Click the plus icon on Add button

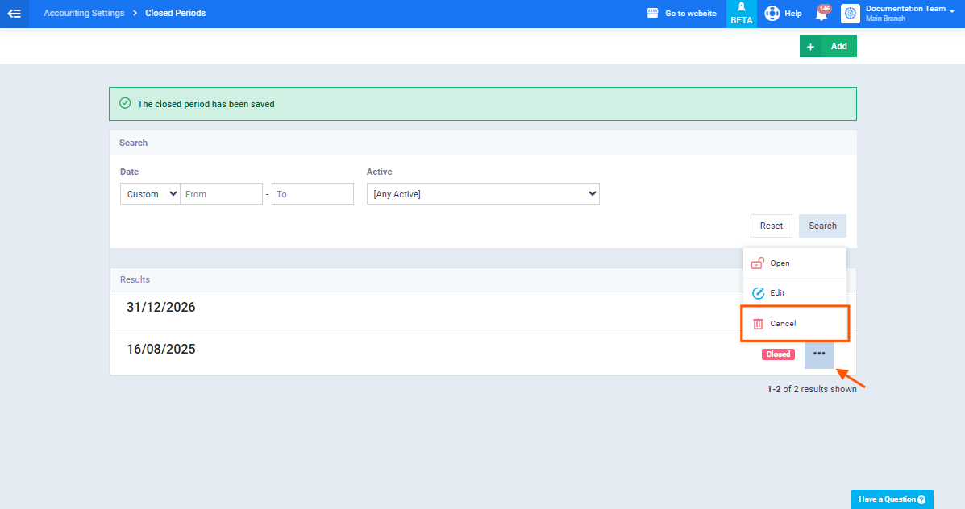tap(810, 47)
